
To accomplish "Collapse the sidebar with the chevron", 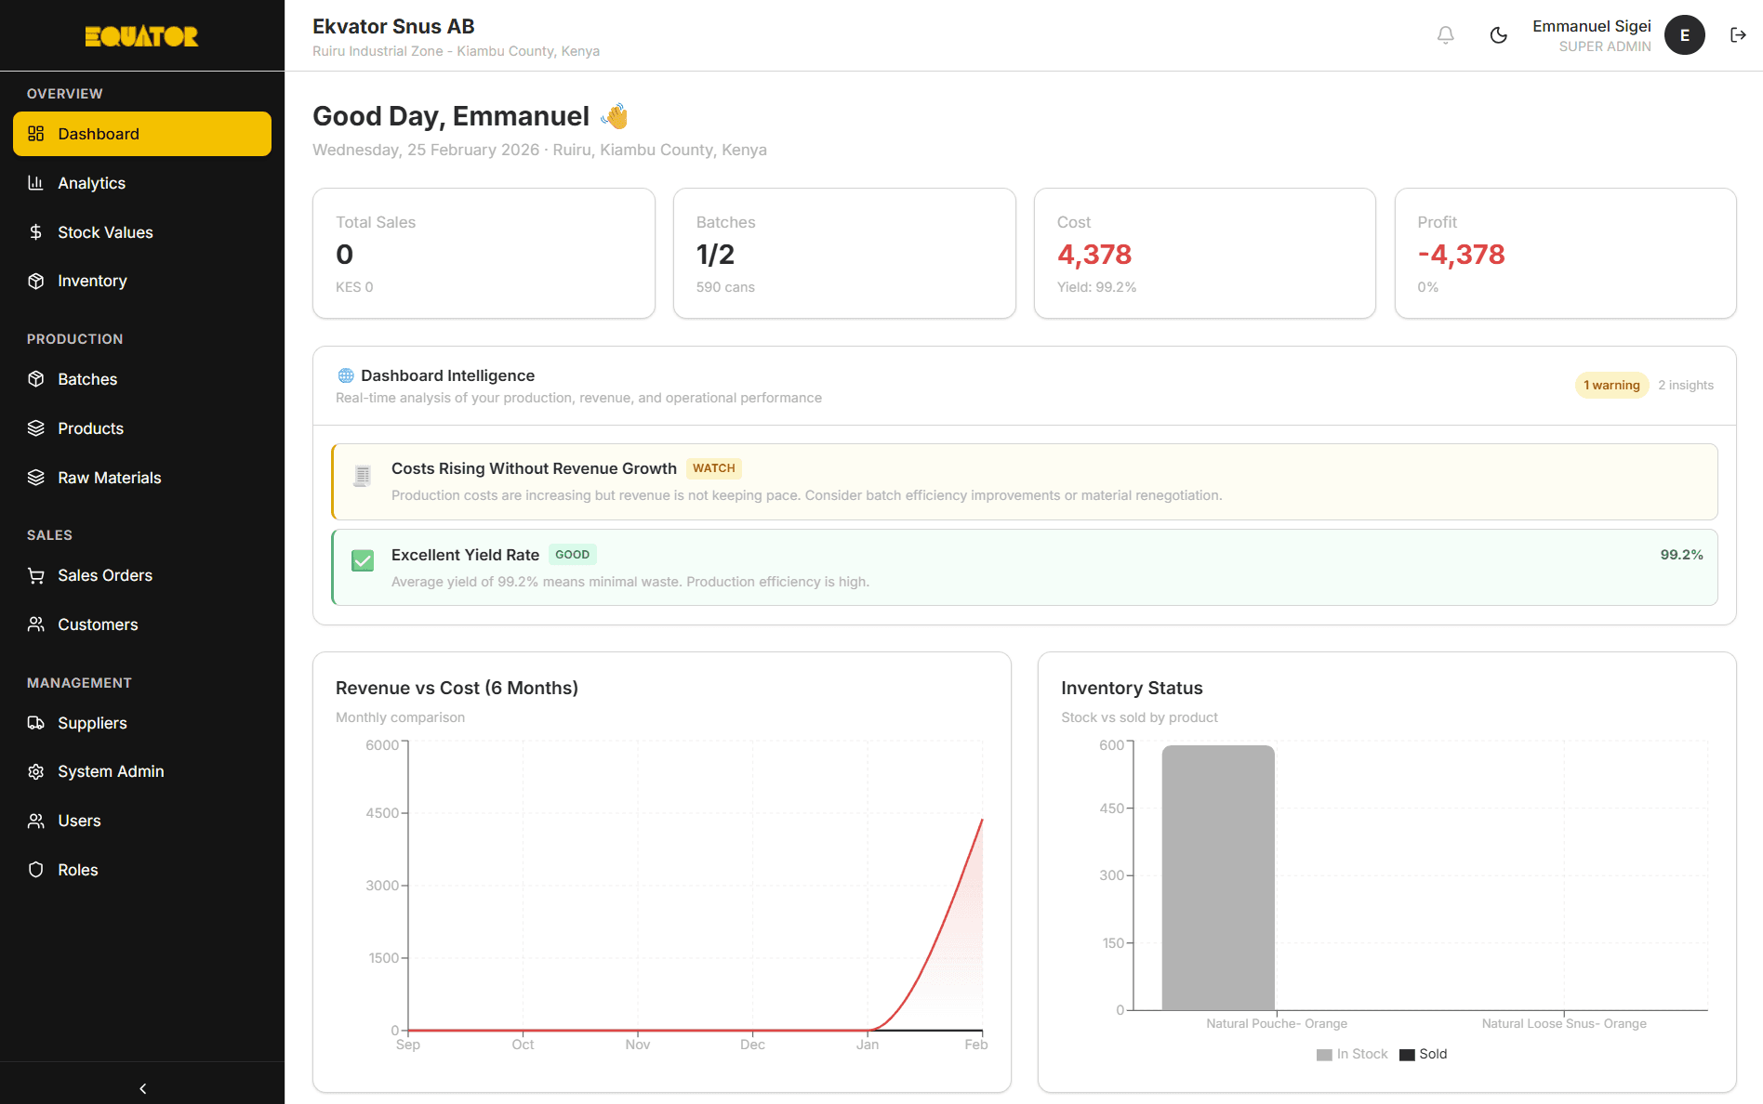I will click(142, 1088).
